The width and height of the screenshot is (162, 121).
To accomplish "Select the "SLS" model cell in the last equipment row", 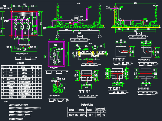I will point(23,97).
